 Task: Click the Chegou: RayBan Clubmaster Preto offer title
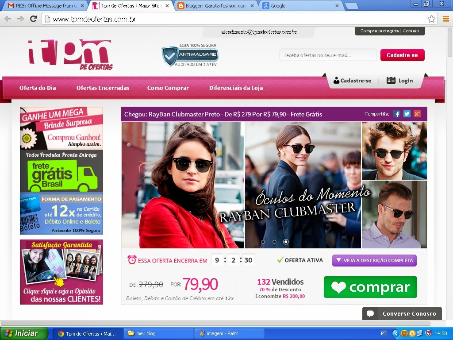point(223,114)
